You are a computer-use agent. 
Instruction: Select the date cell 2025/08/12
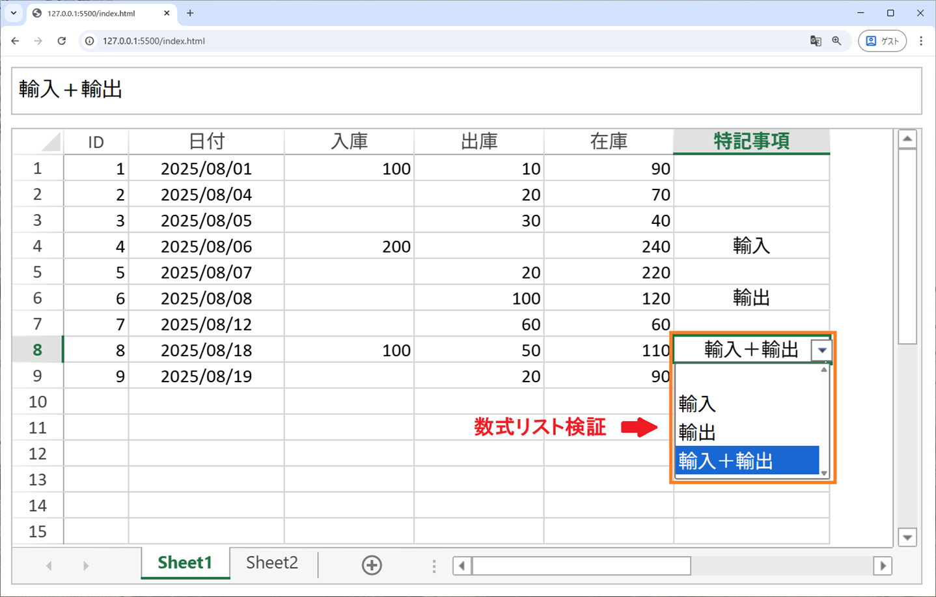point(206,324)
